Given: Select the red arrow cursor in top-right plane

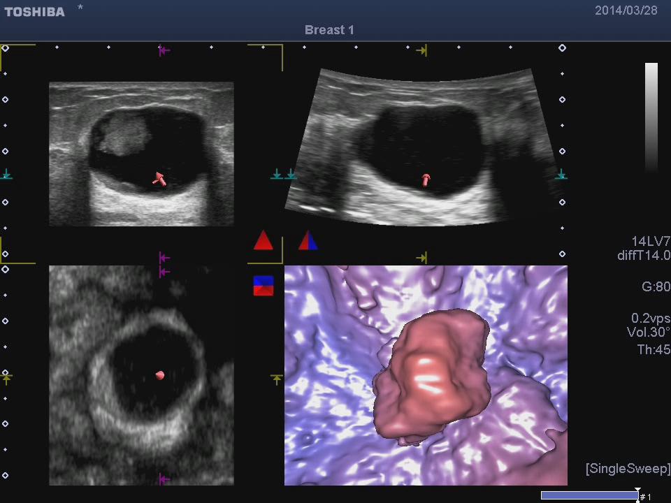Looking at the screenshot, I should (x=426, y=180).
